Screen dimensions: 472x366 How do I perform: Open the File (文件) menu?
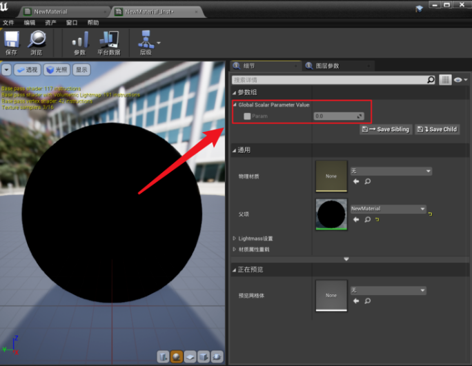pos(8,23)
